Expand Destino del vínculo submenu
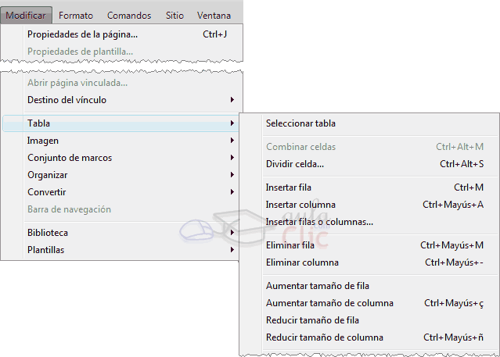The image size is (500, 357). [67, 100]
